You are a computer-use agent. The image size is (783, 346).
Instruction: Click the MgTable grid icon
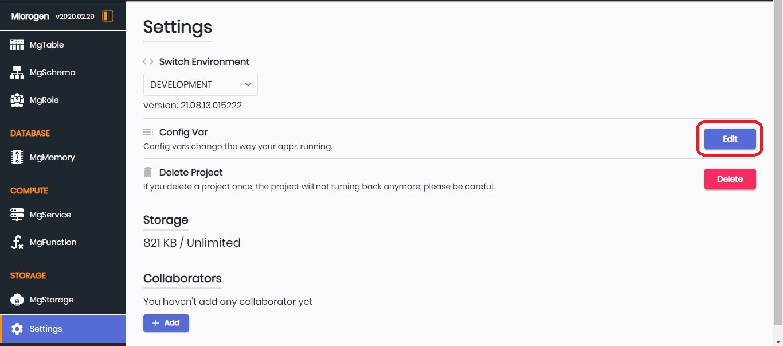pyautogui.click(x=17, y=45)
